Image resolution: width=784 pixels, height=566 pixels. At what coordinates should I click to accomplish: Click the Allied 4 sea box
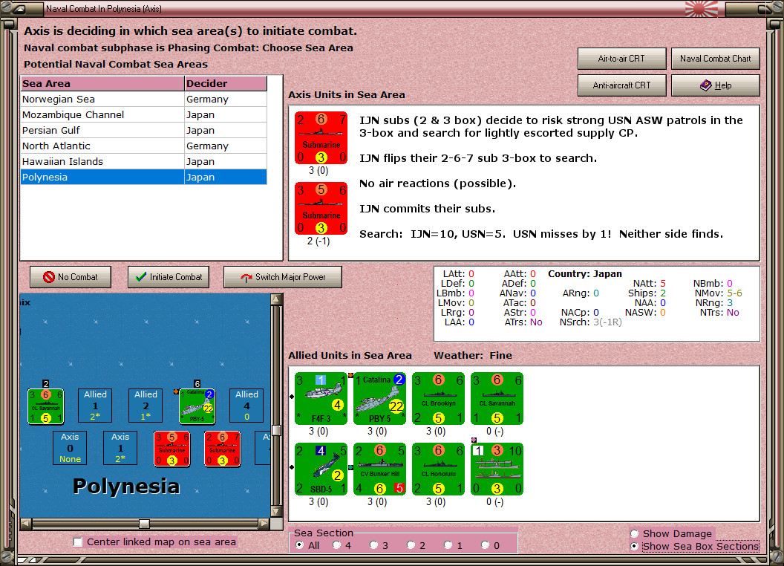[246, 406]
